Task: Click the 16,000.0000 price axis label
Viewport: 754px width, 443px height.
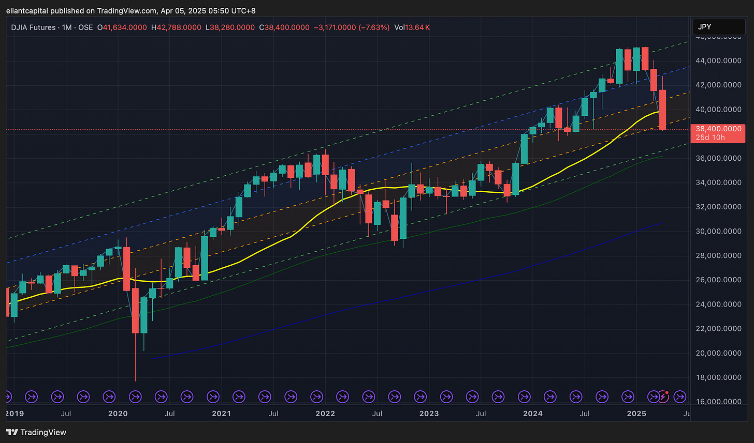Action: [x=718, y=402]
